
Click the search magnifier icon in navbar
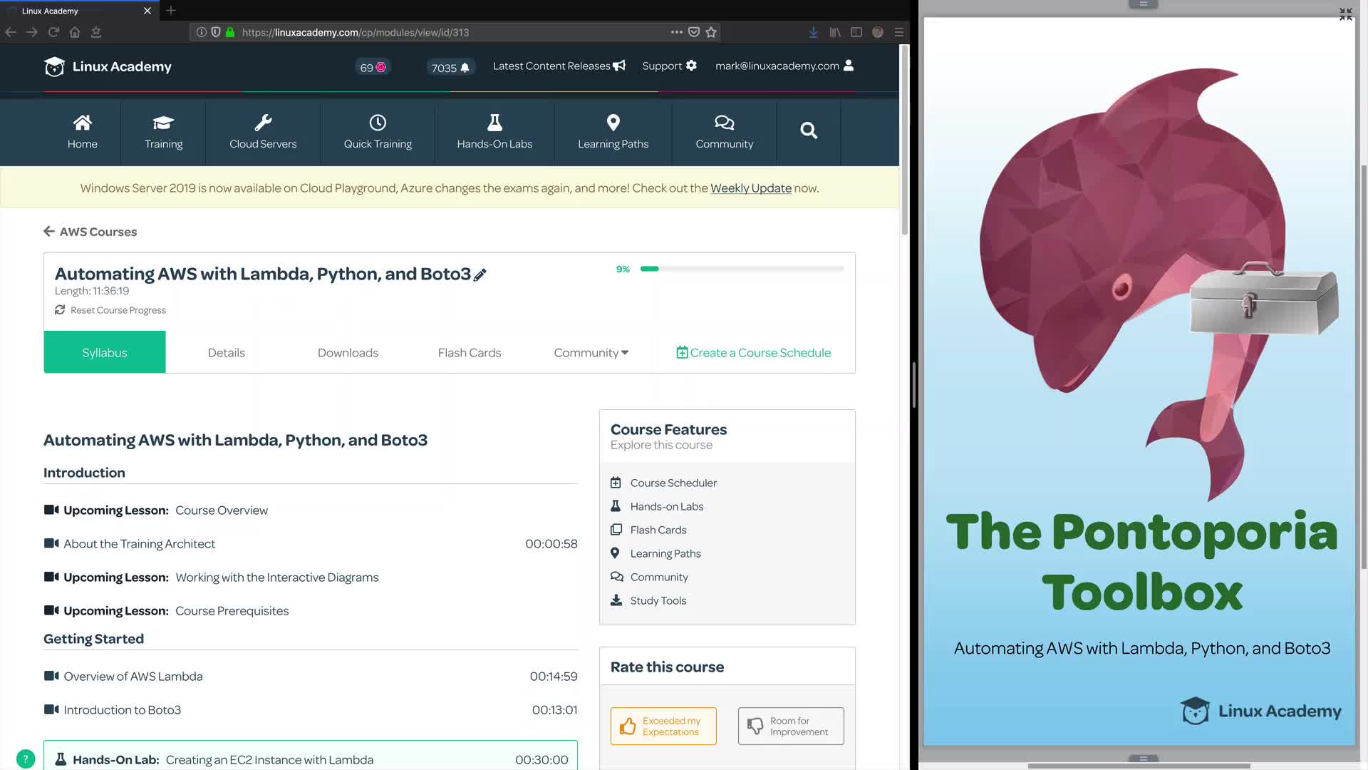[808, 130]
